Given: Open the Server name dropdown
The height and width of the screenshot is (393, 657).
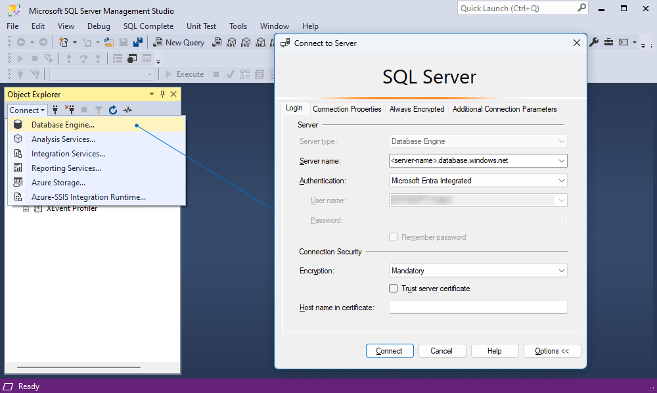Looking at the screenshot, I should (562, 161).
